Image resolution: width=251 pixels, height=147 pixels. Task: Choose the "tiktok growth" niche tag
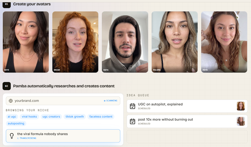[x=75, y=117]
